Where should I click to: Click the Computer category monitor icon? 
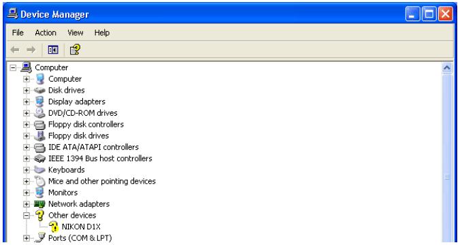pos(40,79)
